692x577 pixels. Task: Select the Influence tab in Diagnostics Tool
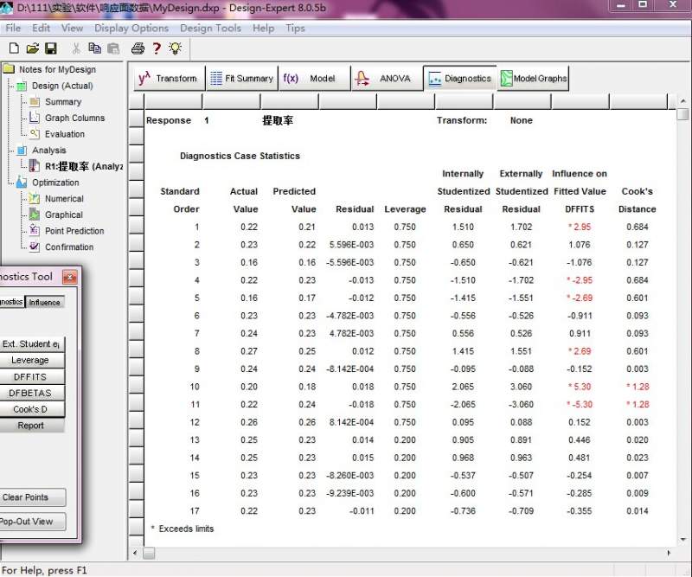click(x=45, y=302)
